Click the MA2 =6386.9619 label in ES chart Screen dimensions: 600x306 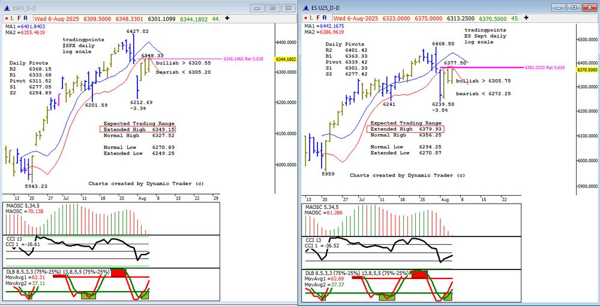click(x=325, y=32)
